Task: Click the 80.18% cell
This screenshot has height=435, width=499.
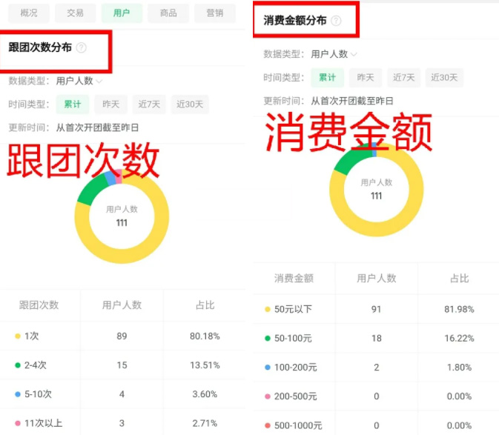Action: tap(205, 336)
